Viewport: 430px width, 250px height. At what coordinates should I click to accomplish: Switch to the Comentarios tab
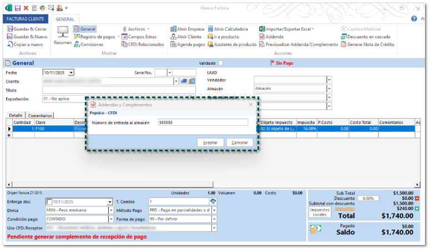point(40,115)
